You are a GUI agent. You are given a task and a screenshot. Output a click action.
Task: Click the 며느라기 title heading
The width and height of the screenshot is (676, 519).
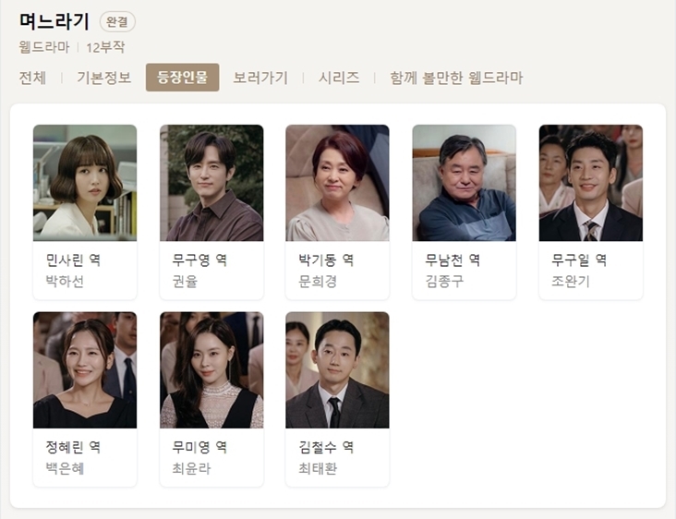(x=54, y=21)
